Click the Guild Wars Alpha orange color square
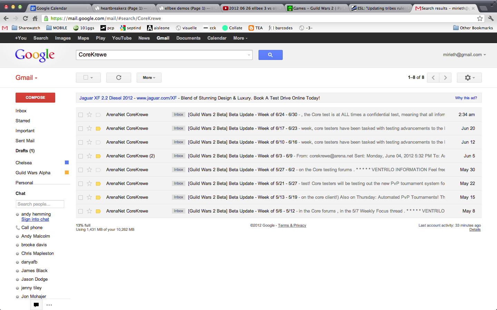Image resolution: width=497 pixels, height=310 pixels. 67,173
